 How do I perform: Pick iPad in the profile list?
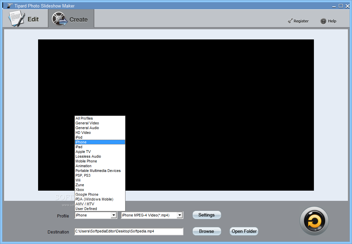point(100,147)
